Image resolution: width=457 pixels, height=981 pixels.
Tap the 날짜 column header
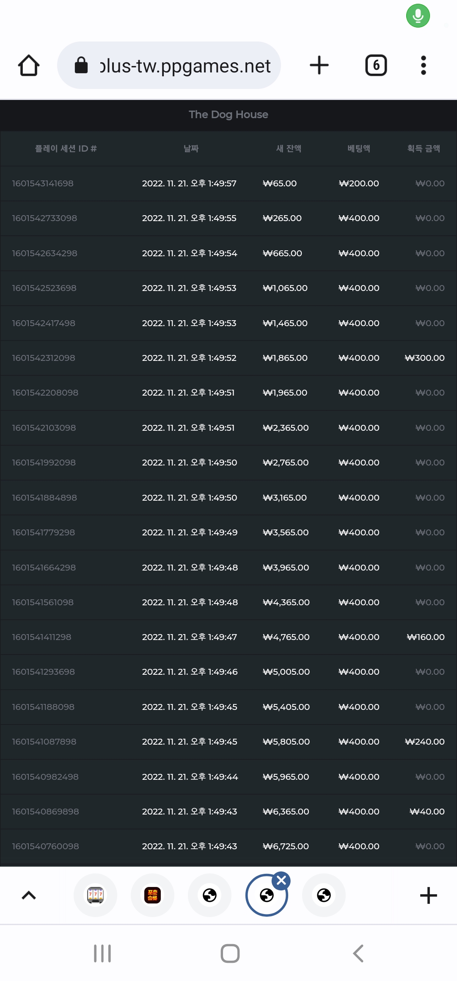click(x=191, y=149)
